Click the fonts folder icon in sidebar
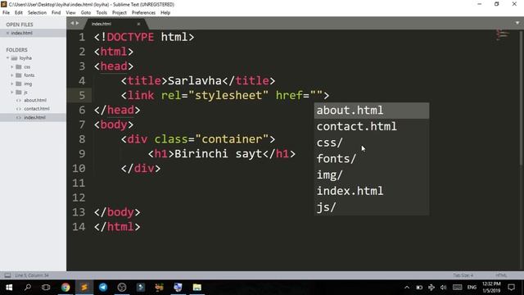The height and width of the screenshot is (295, 524). [19, 75]
